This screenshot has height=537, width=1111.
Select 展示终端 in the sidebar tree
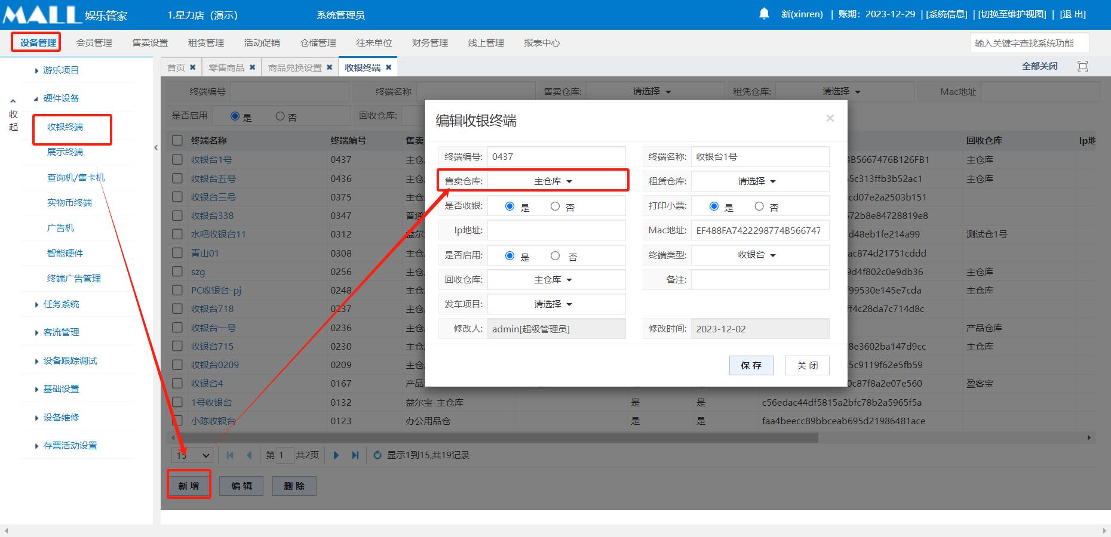tap(65, 152)
